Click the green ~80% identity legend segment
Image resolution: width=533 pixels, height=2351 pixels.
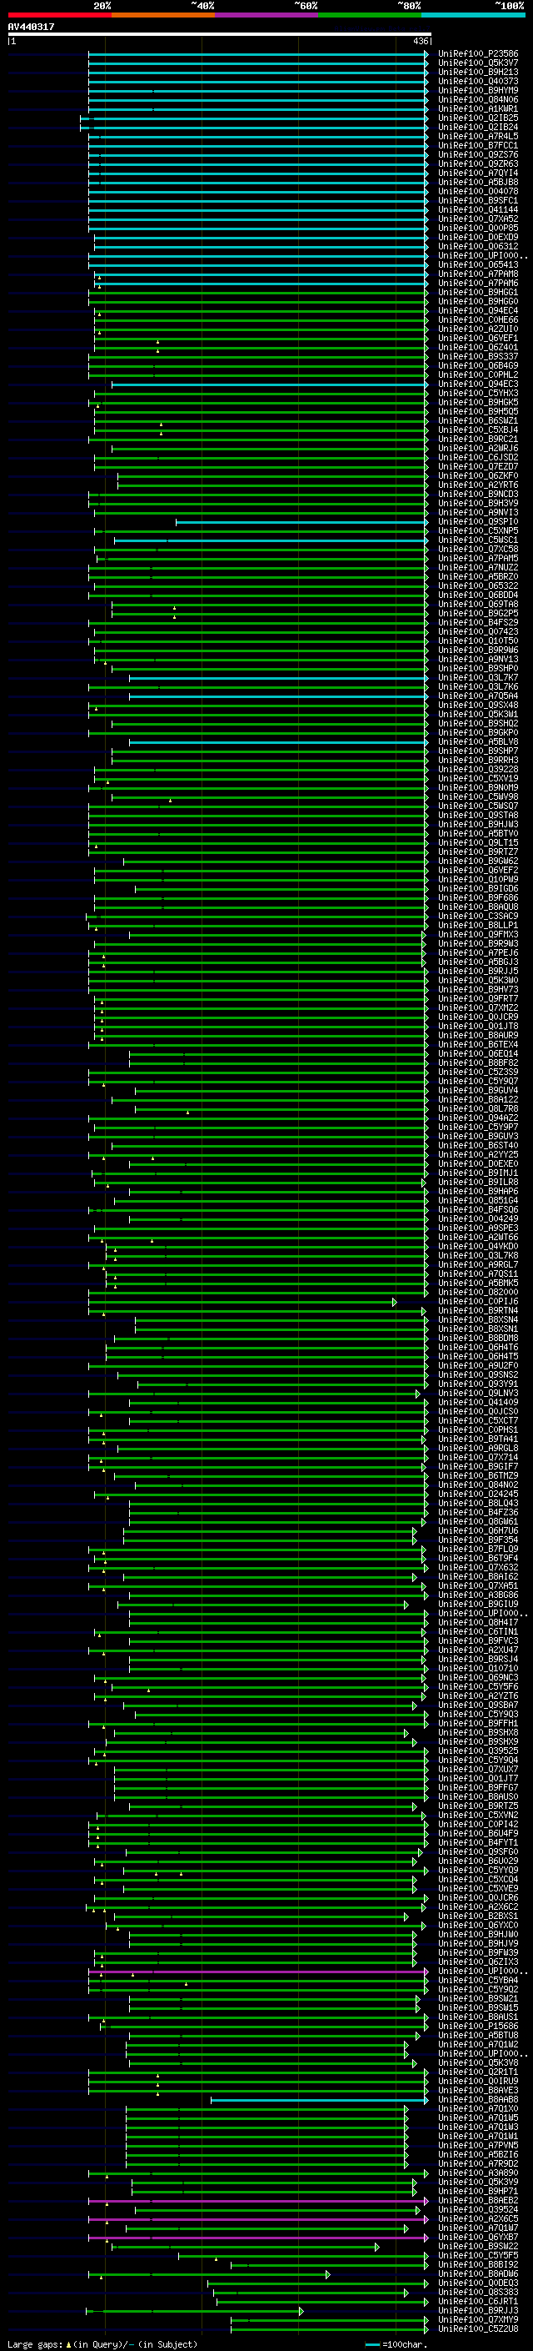[370, 15]
